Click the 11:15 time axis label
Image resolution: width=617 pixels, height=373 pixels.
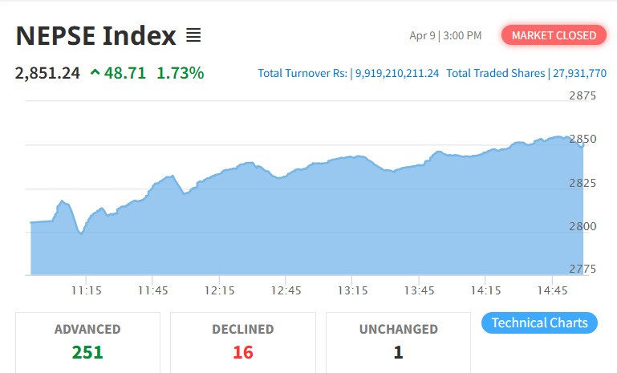point(86,290)
